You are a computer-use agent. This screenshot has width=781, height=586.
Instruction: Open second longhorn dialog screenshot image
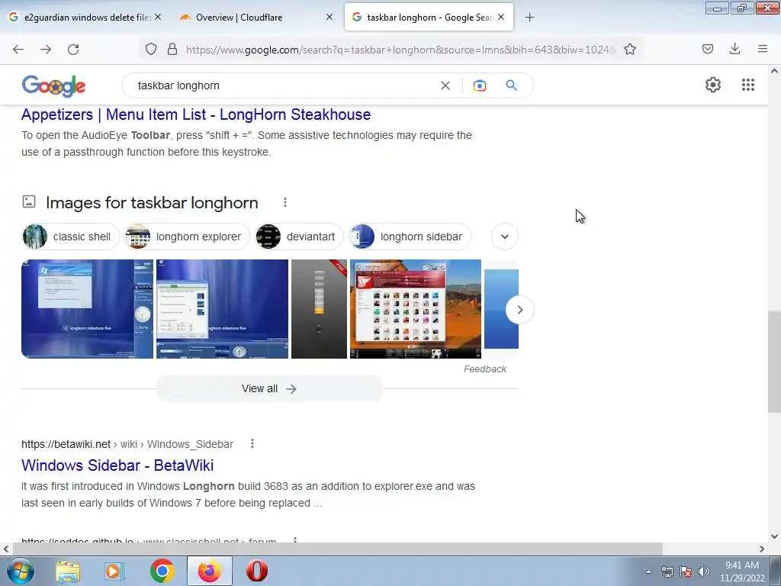(x=222, y=309)
